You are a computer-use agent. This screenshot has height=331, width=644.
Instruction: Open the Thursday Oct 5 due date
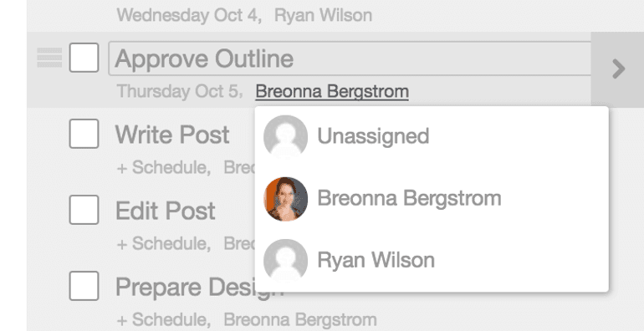click(180, 91)
